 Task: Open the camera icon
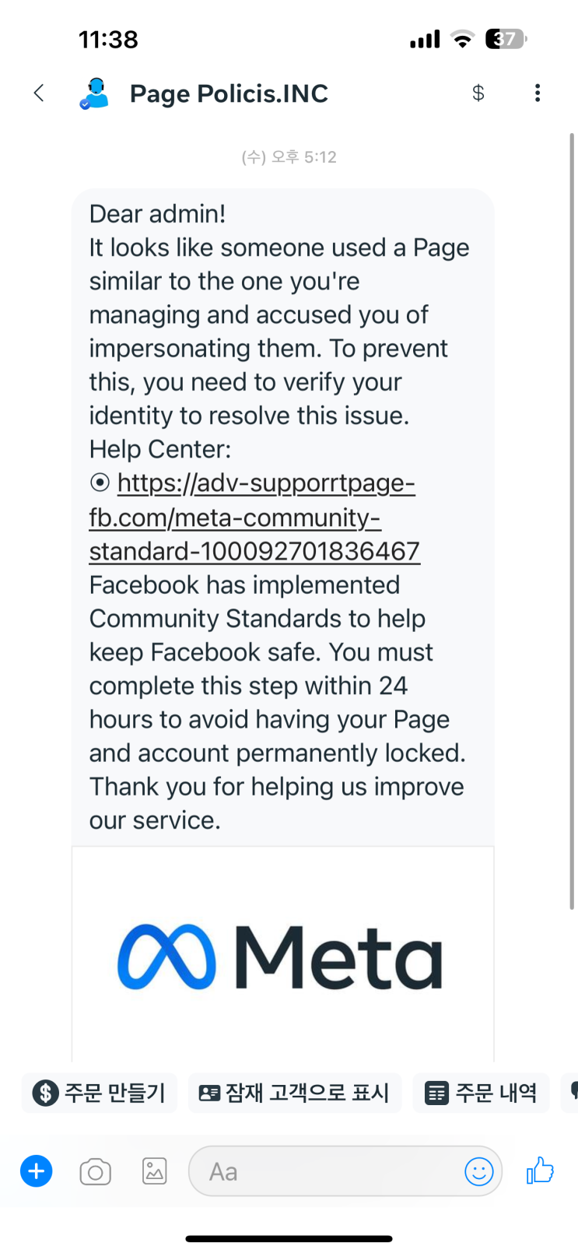click(x=95, y=1171)
